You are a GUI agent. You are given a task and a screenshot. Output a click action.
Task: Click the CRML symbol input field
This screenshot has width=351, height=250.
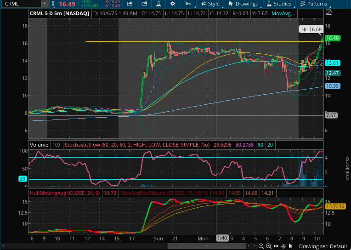[x=21, y=4]
